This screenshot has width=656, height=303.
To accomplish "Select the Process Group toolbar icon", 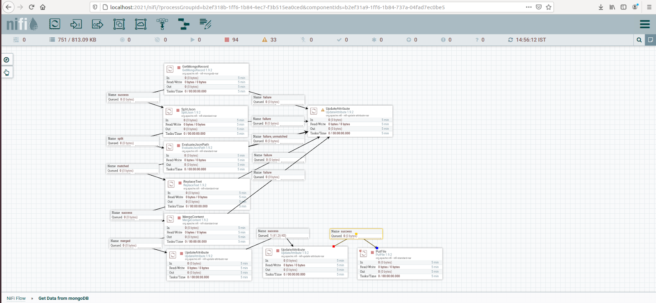I will click(x=119, y=24).
